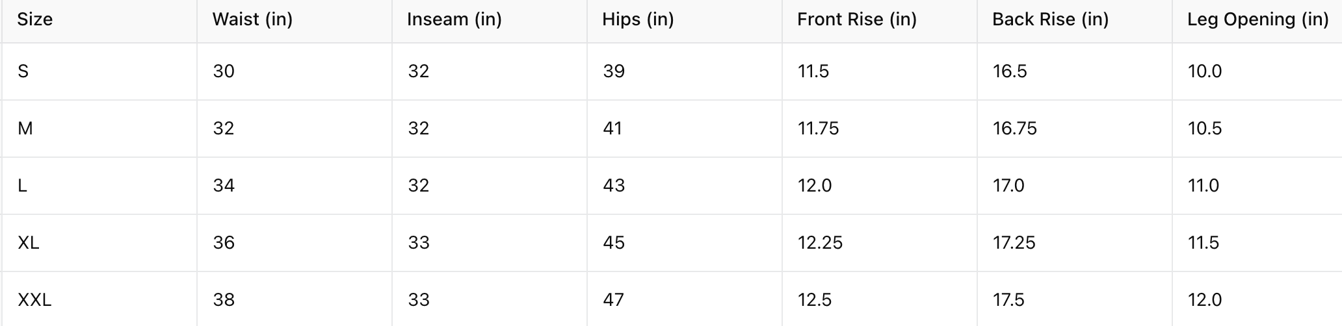Select the size M row cell

click(25, 129)
